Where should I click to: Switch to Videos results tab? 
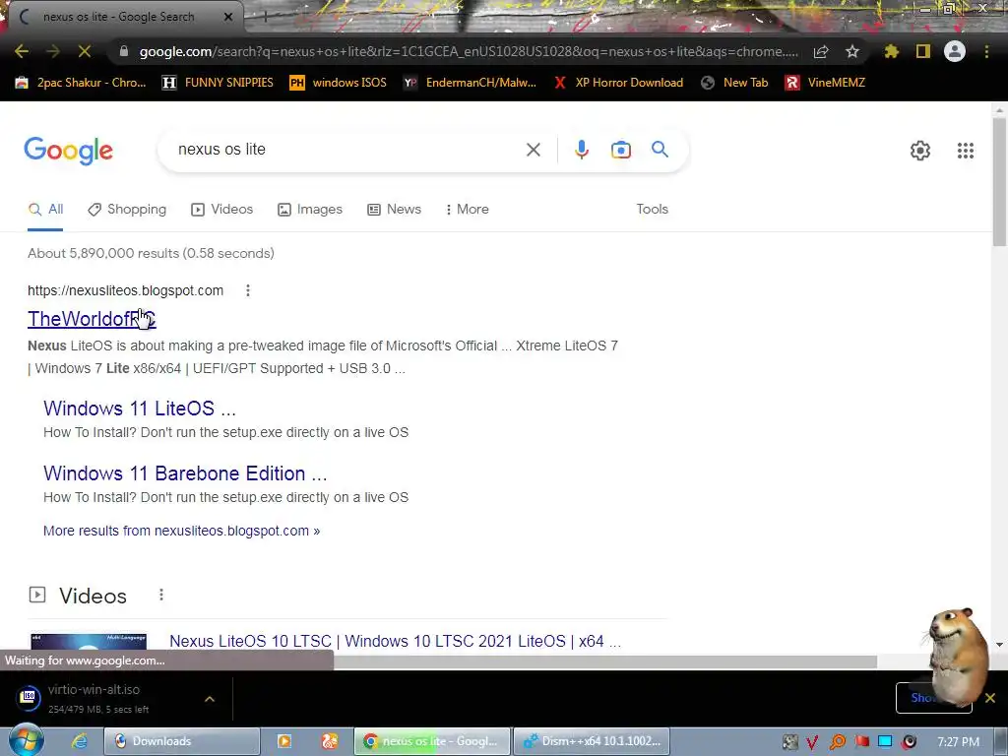tap(221, 209)
